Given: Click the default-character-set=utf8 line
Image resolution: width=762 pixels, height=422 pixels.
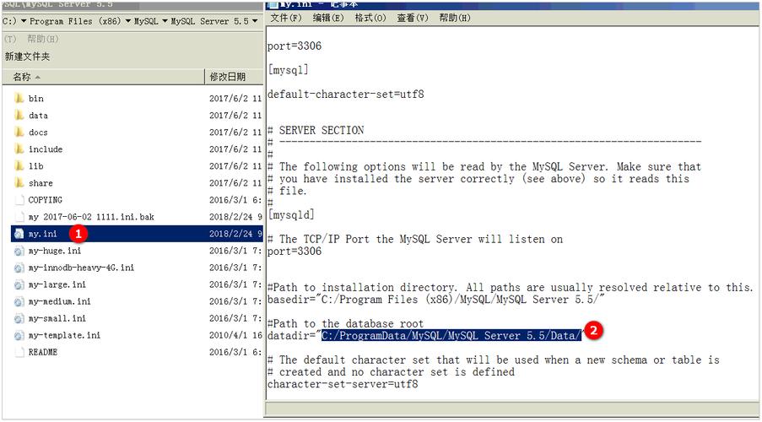Looking at the screenshot, I should [x=345, y=95].
